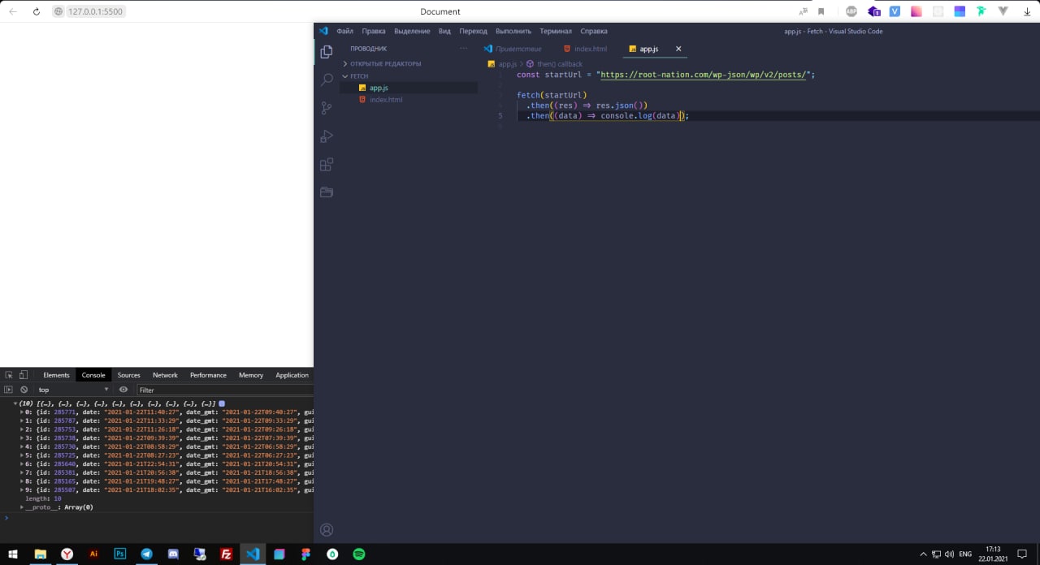Expand console object 6 with id 285640
1040x565 pixels.
[x=22, y=464]
